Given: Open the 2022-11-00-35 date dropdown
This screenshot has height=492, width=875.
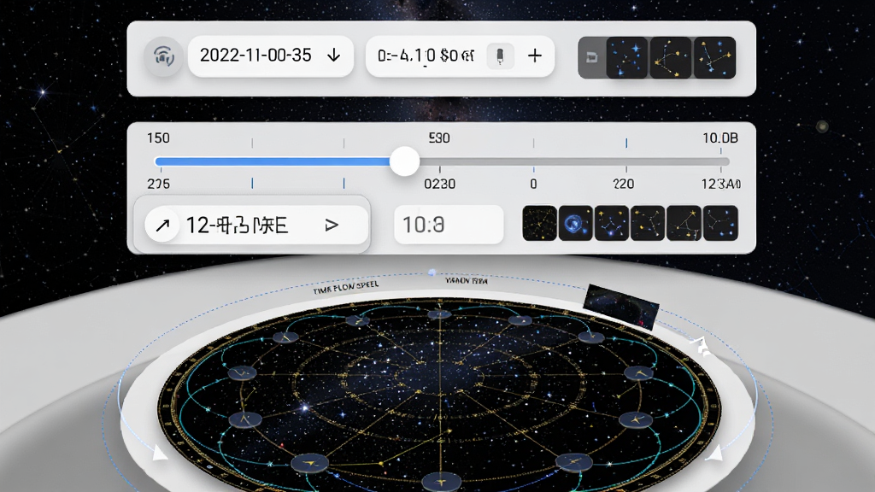Looking at the screenshot, I should pos(271,56).
